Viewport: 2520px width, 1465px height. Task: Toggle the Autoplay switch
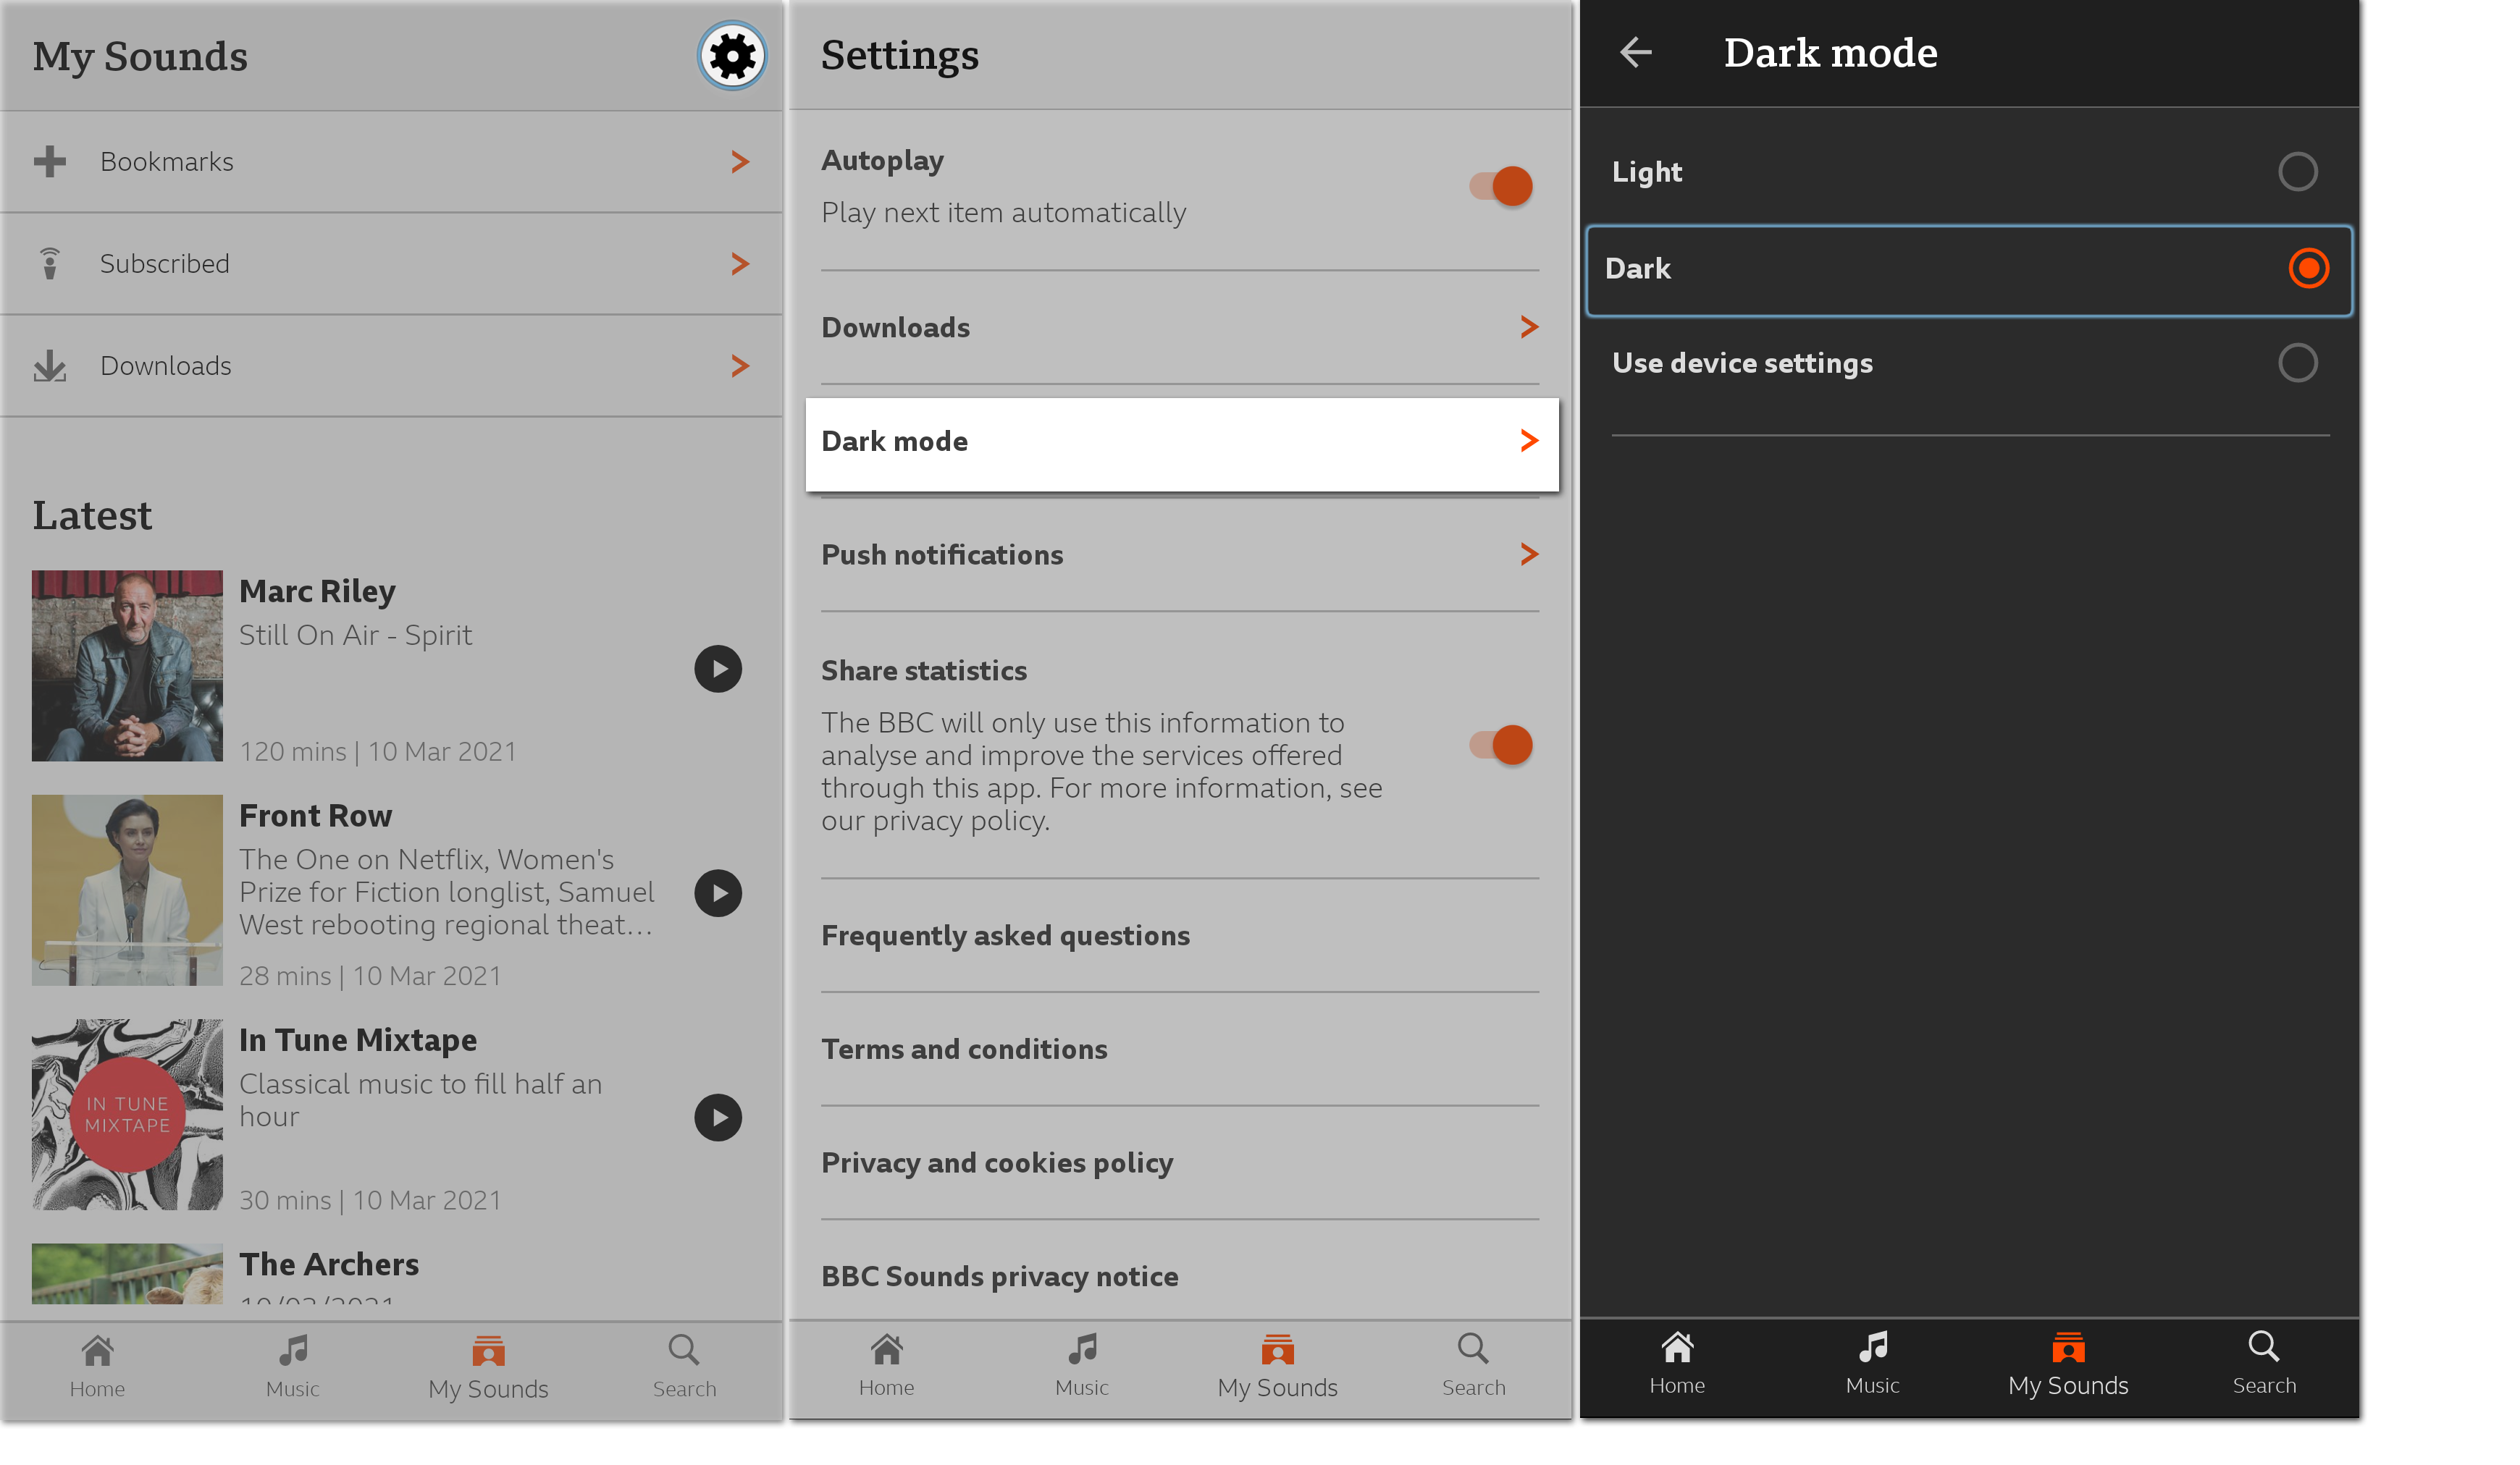(x=1500, y=186)
